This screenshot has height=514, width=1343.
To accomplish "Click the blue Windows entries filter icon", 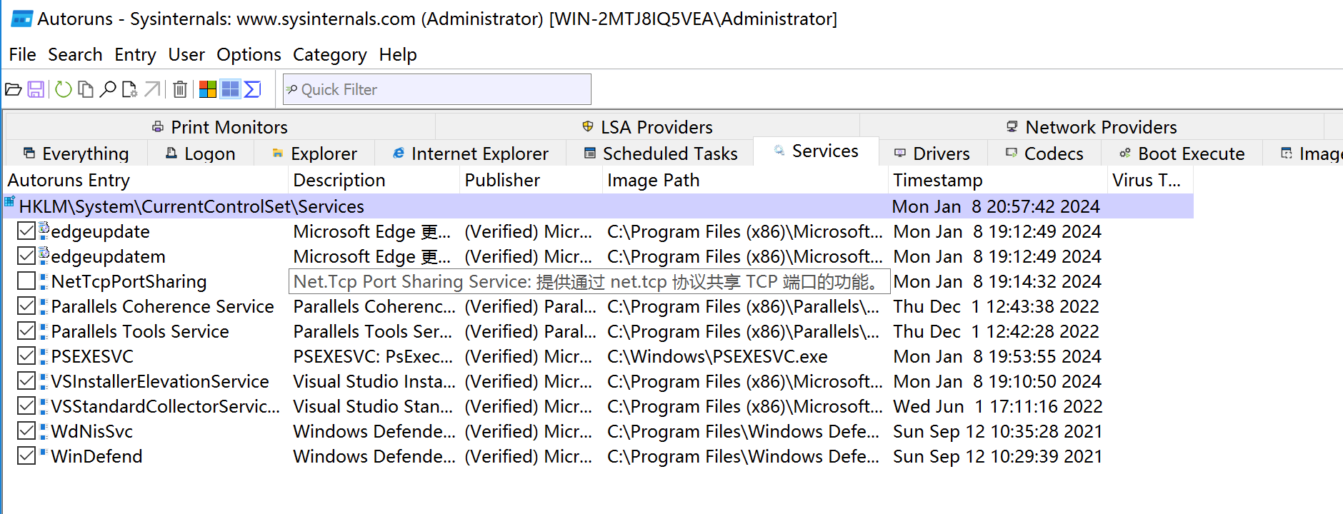I will click(230, 89).
